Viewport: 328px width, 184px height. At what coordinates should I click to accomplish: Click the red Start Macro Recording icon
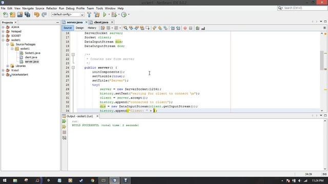click(x=185, y=28)
